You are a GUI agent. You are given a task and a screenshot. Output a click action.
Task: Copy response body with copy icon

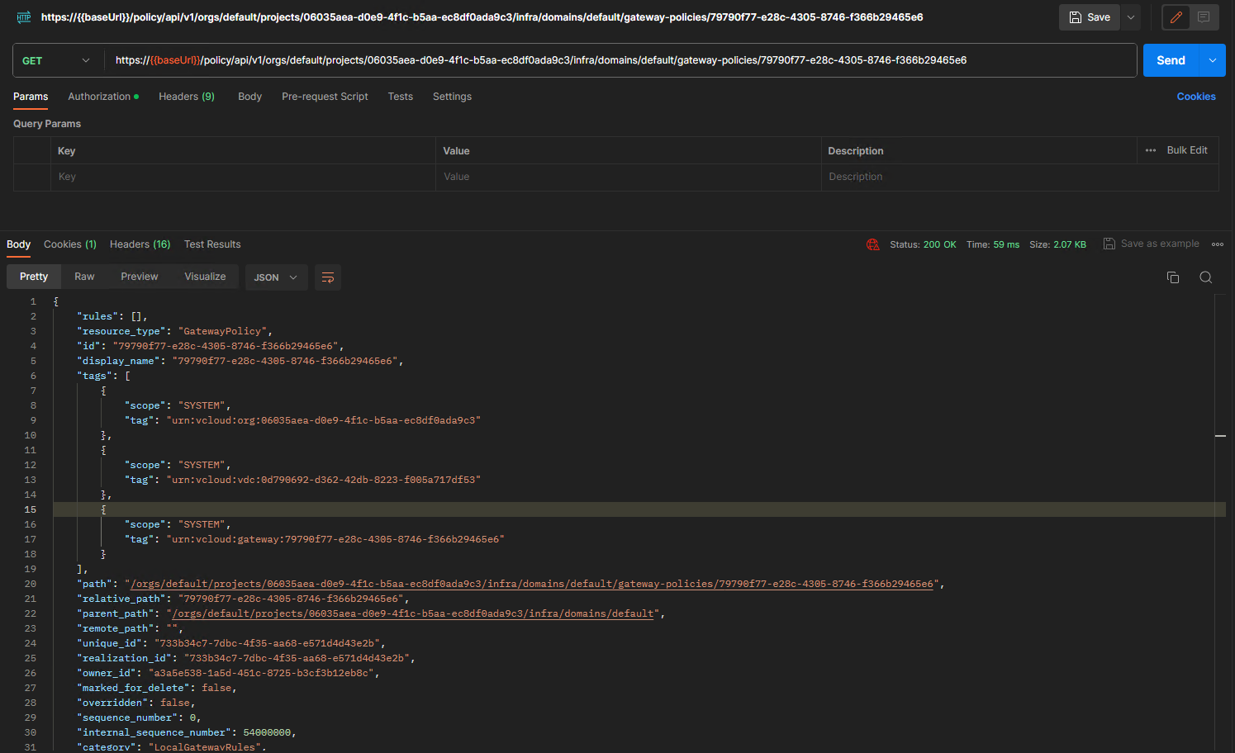(x=1172, y=277)
